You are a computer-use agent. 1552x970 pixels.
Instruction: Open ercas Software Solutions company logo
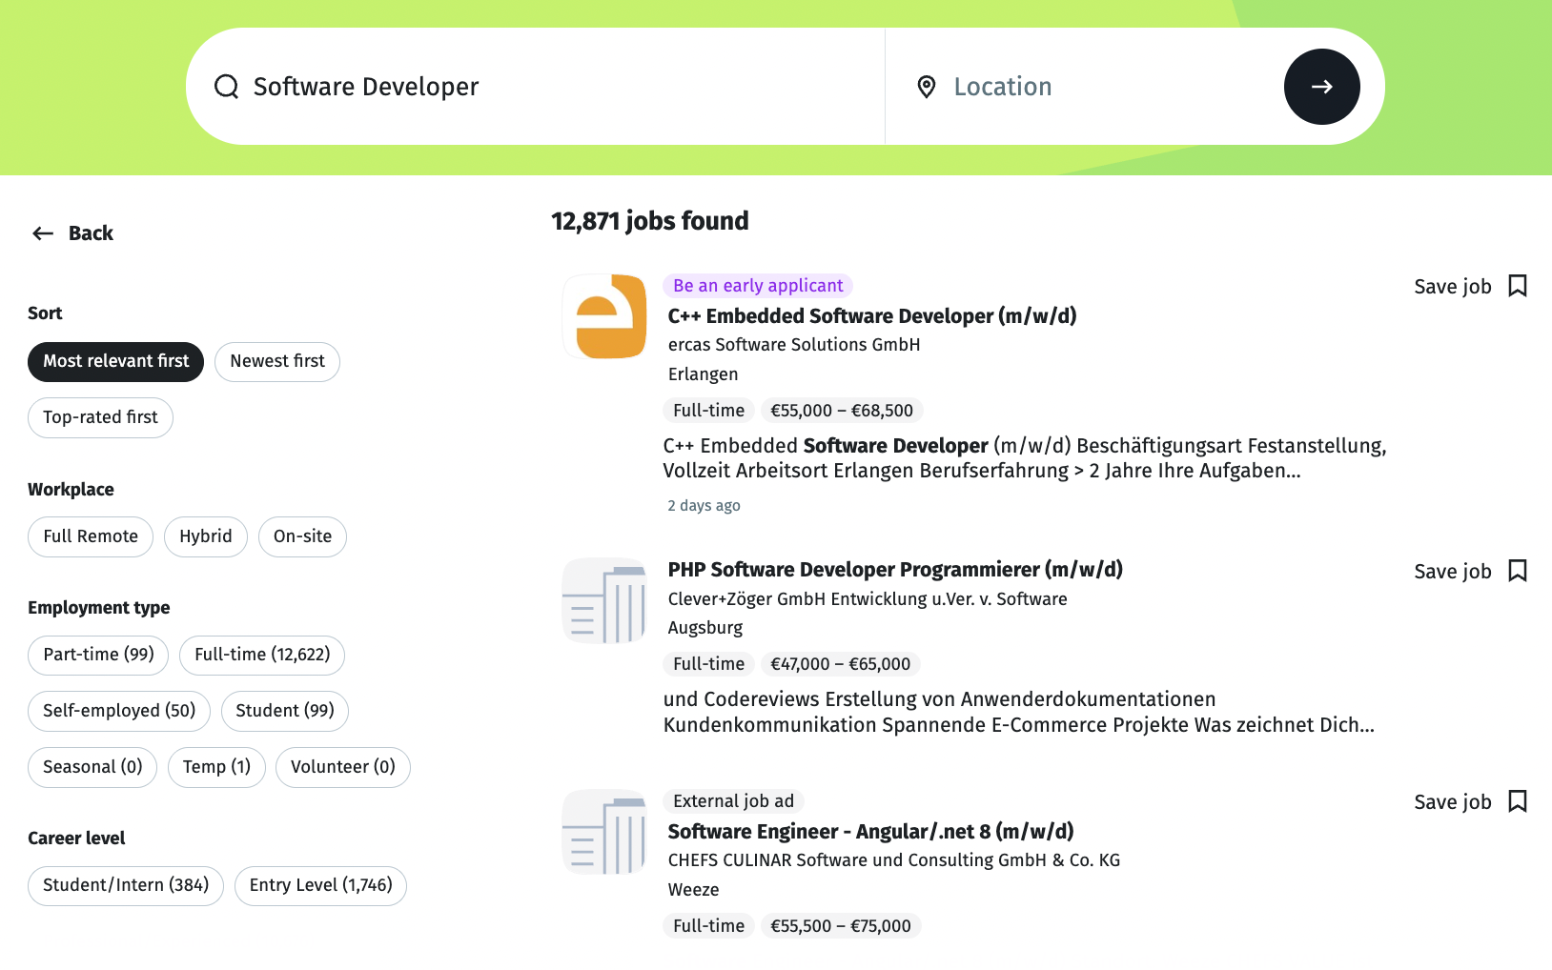click(x=605, y=316)
